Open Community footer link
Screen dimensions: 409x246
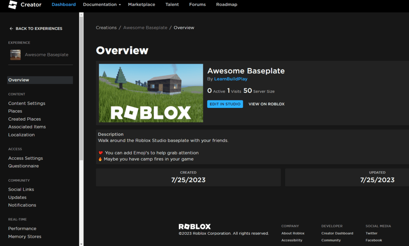pos(331,240)
